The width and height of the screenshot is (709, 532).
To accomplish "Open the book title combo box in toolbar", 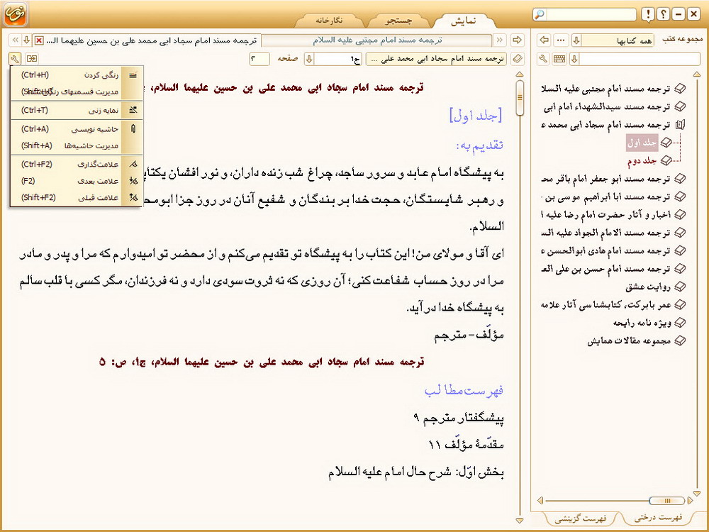I will pyautogui.click(x=436, y=59).
